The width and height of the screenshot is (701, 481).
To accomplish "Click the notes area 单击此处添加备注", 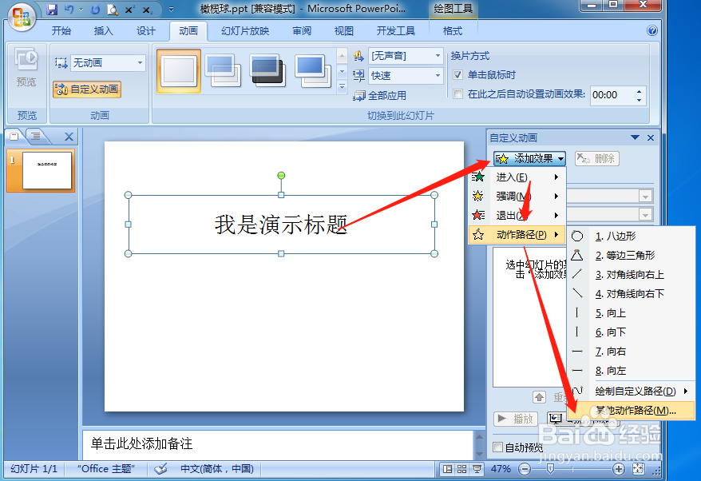I will point(277,444).
